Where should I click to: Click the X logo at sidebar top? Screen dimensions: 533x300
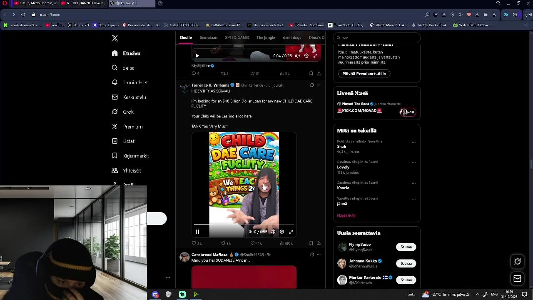click(x=115, y=38)
